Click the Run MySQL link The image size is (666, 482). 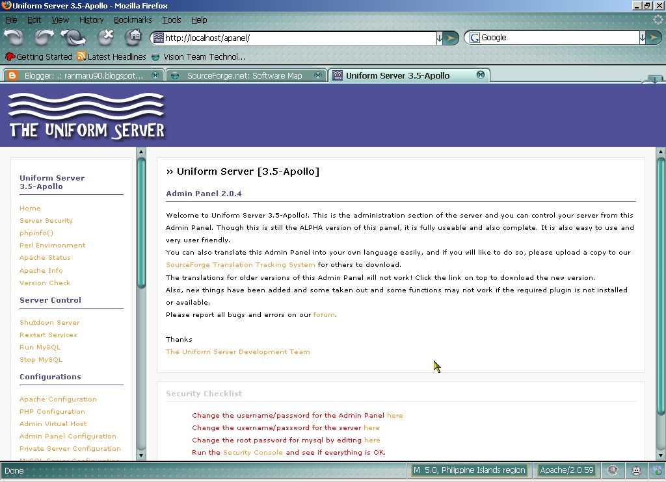point(40,347)
